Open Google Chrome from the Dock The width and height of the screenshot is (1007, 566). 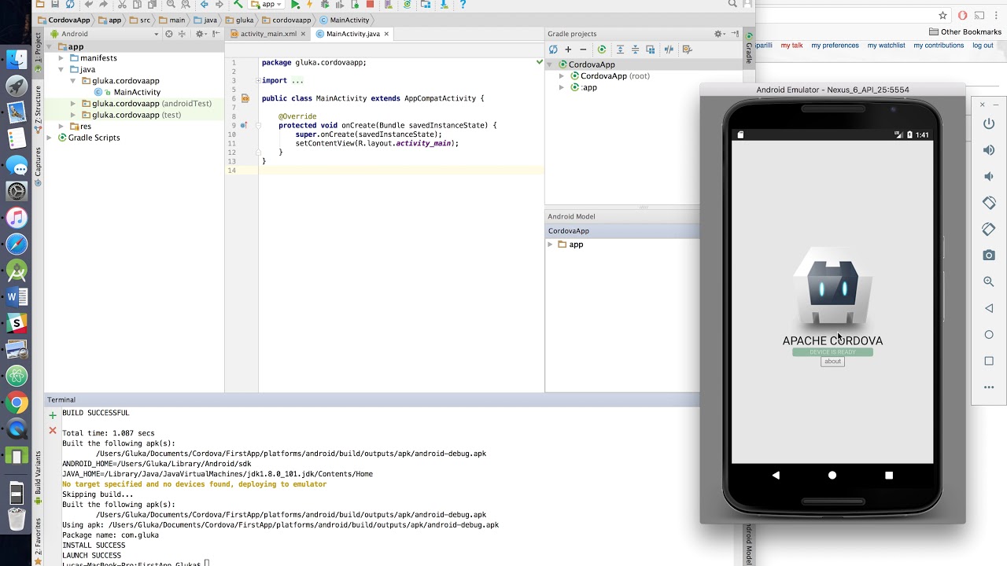click(x=17, y=403)
